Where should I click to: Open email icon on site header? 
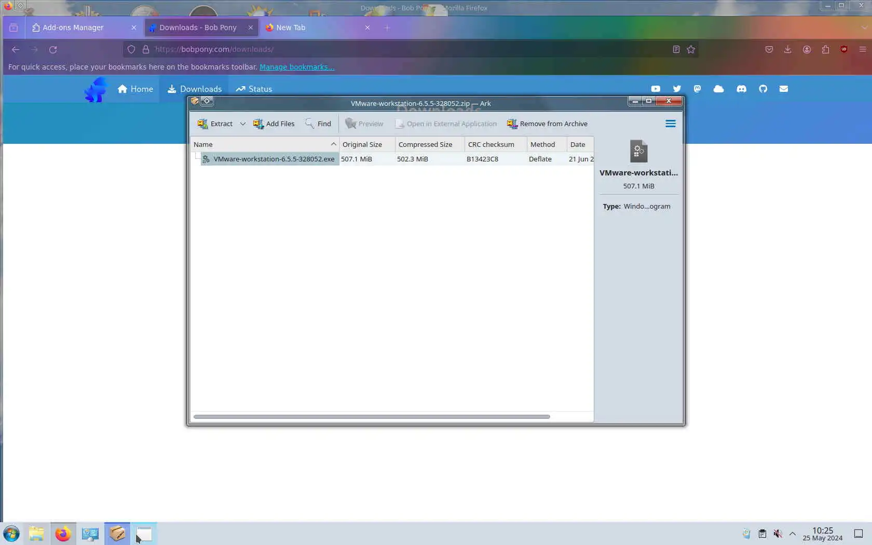(x=784, y=89)
